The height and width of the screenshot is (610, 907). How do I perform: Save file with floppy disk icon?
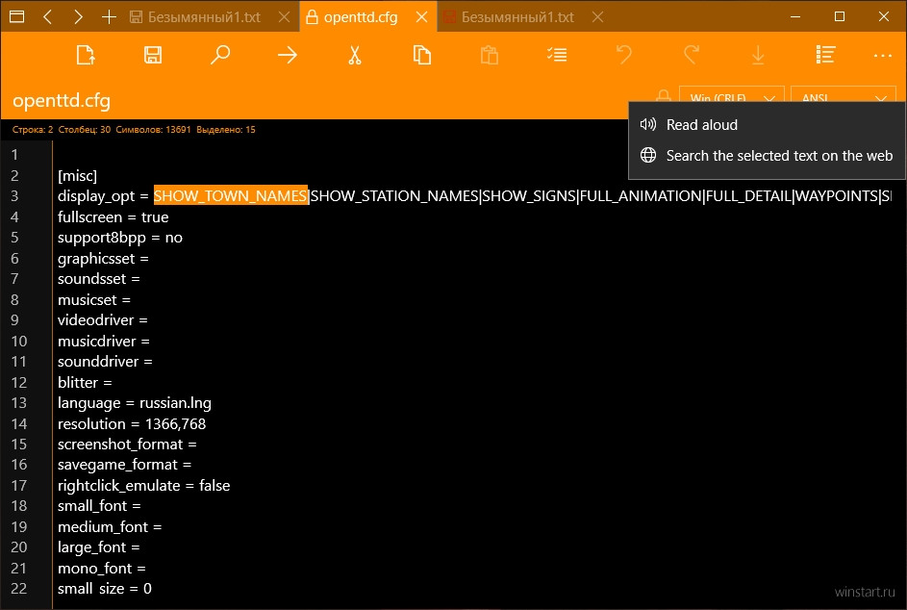(x=153, y=55)
